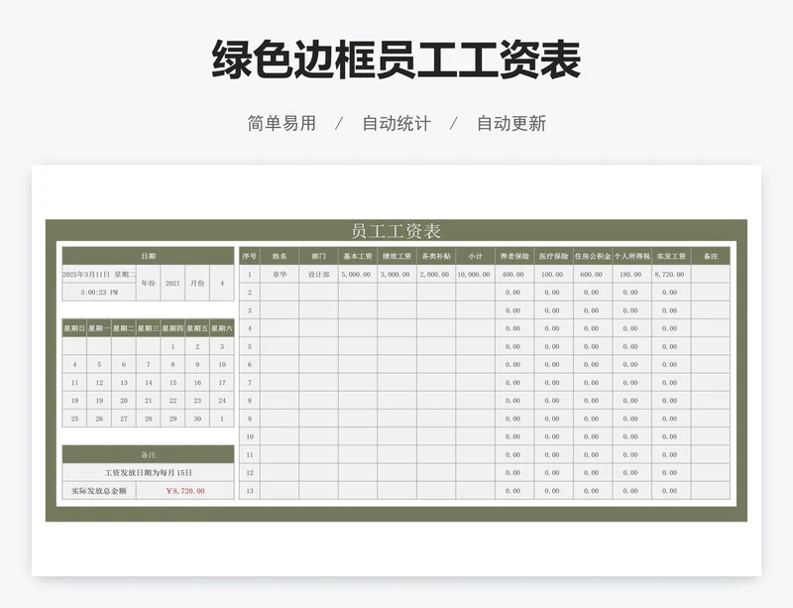Select the 部门 column header

point(318,256)
